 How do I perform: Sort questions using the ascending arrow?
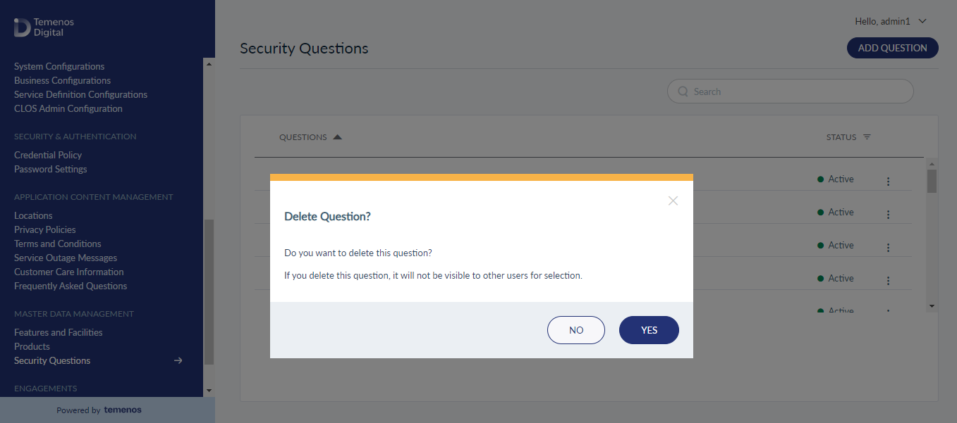(337, 137)
